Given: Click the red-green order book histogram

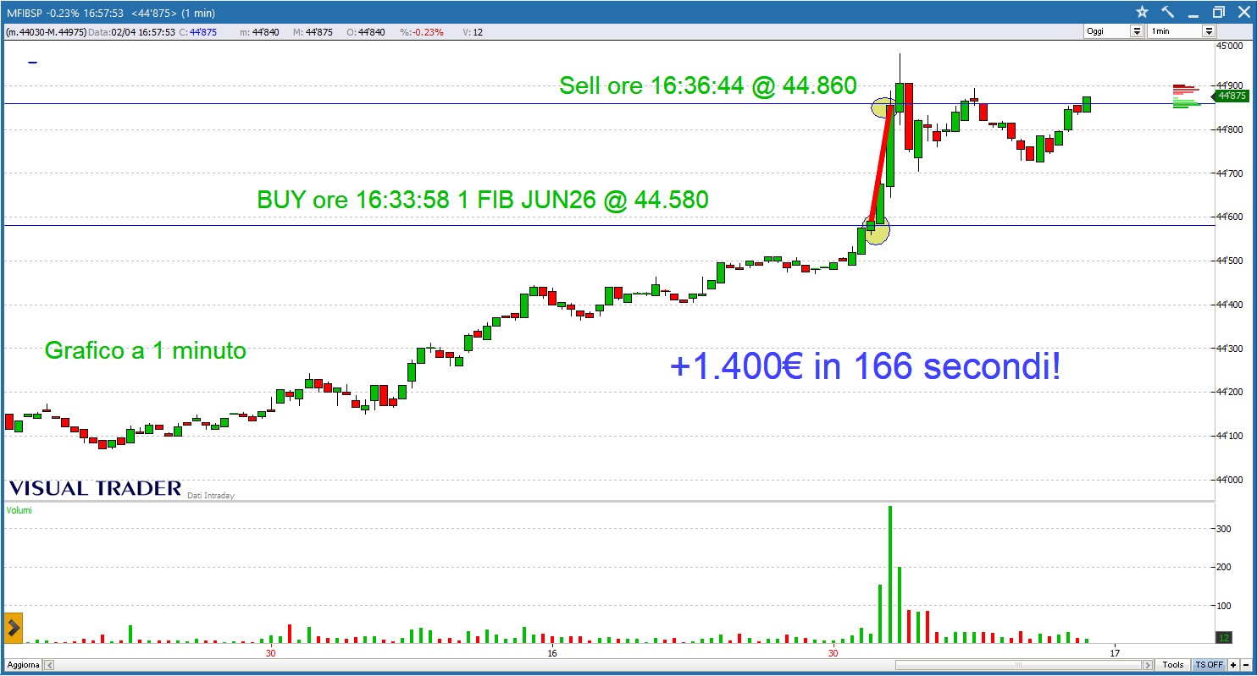Looking at the screenshot, I should [x=1186, y=96].
